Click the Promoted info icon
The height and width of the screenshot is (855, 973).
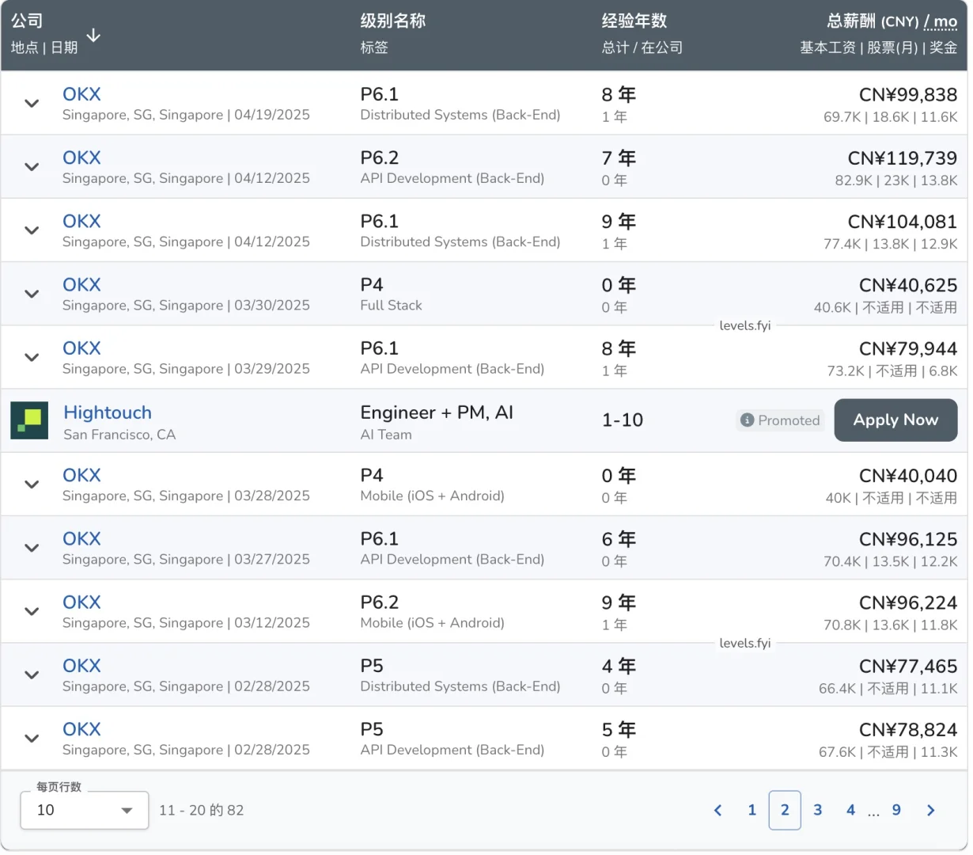(747, 420)
